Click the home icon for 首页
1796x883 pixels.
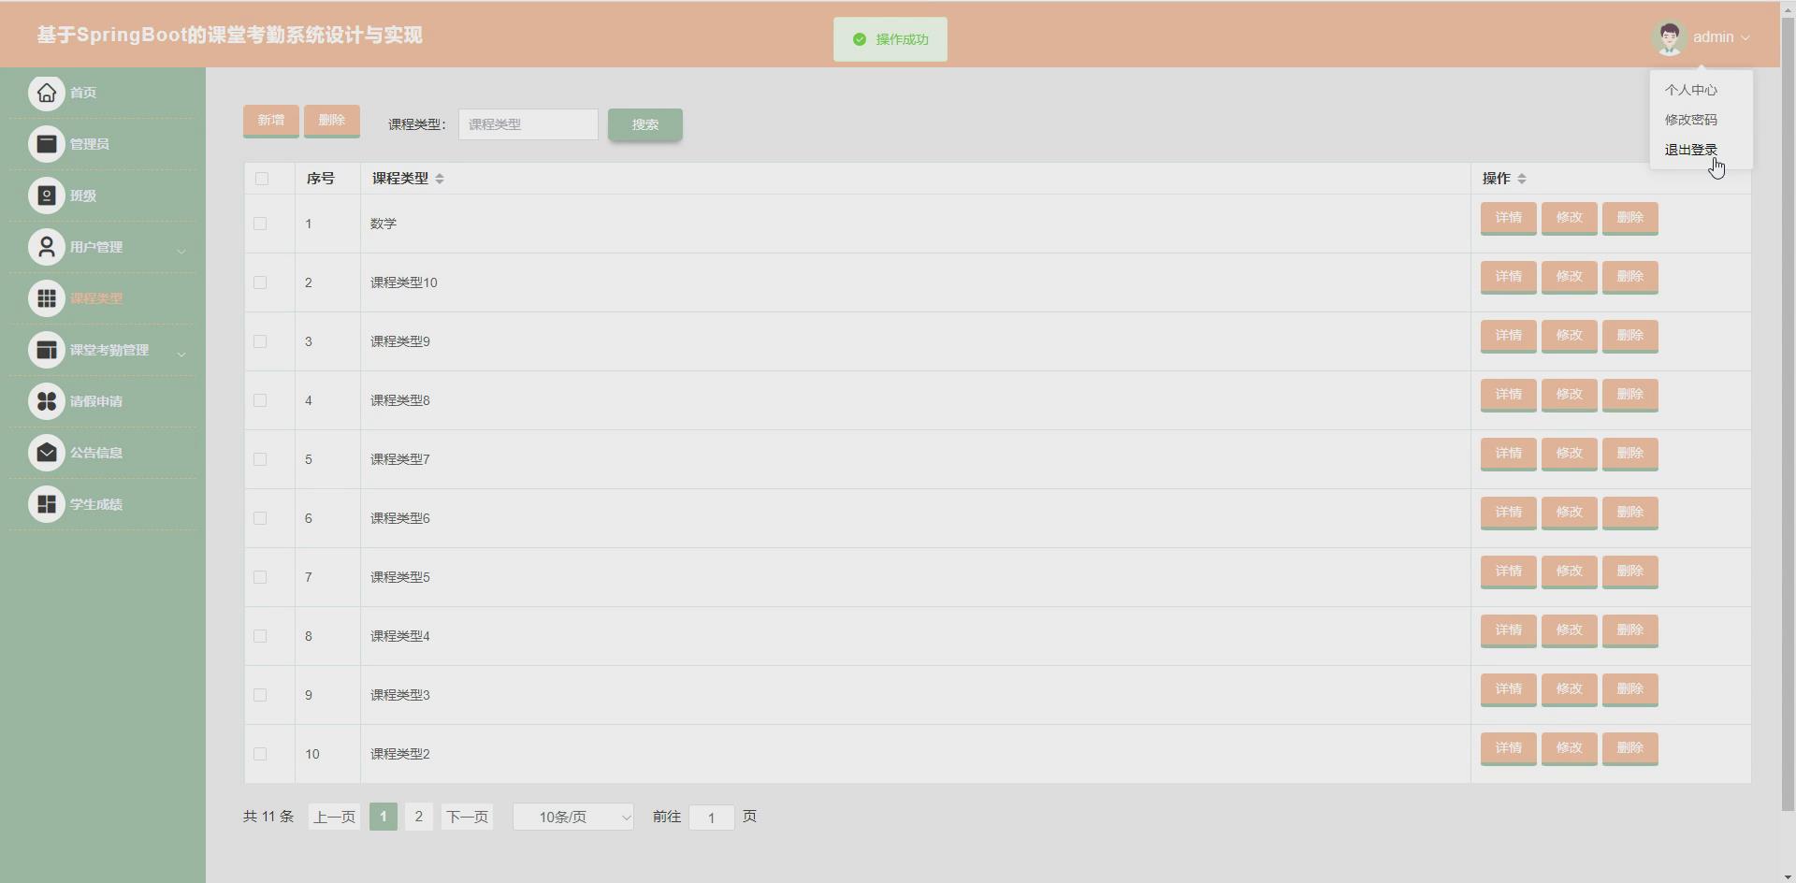tap(47, 93)
